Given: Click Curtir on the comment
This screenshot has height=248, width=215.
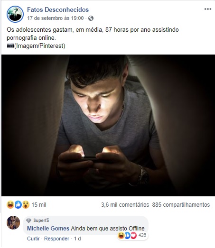Looking at the screenshot, I should click(33, 239).
